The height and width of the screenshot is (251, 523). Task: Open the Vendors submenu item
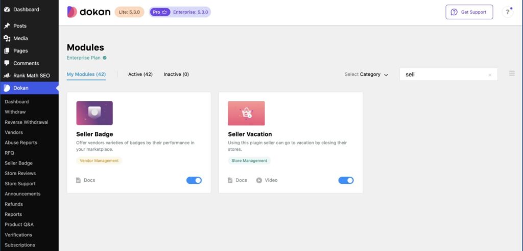coord(14,132)
